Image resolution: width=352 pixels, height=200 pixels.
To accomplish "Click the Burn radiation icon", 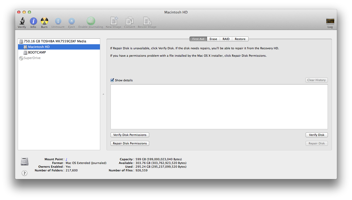I will (x=44, y=21).
